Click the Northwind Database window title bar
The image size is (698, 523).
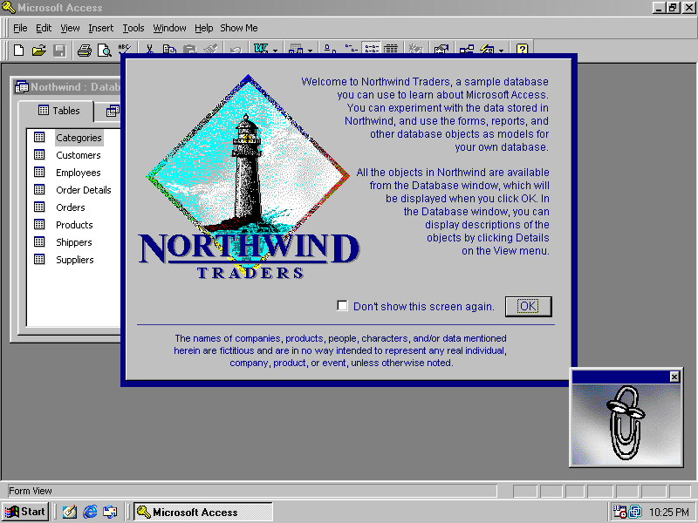click(67, 86)
